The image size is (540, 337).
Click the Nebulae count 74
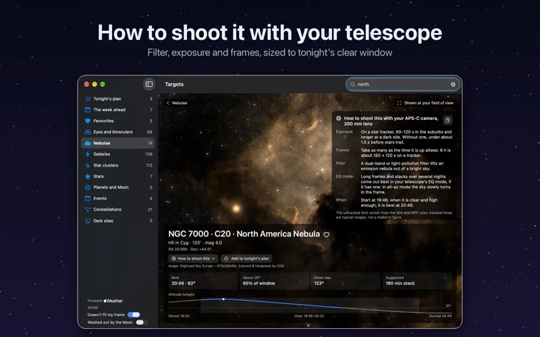[150, 144]
